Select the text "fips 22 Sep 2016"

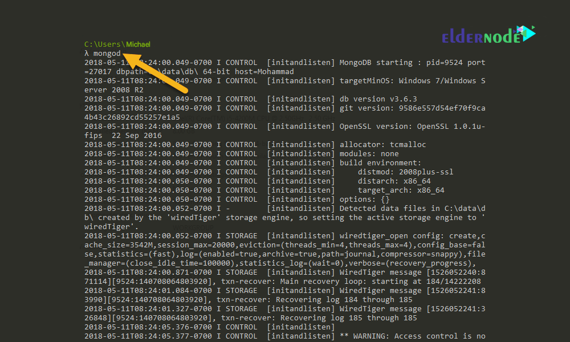[x=123, y=136]
